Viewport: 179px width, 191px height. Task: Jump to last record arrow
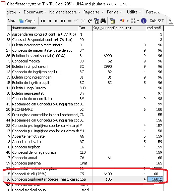click(x=63, y=21)
